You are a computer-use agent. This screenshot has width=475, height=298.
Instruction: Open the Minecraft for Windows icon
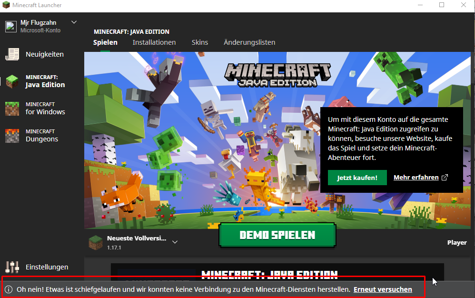tap(12, 109)
